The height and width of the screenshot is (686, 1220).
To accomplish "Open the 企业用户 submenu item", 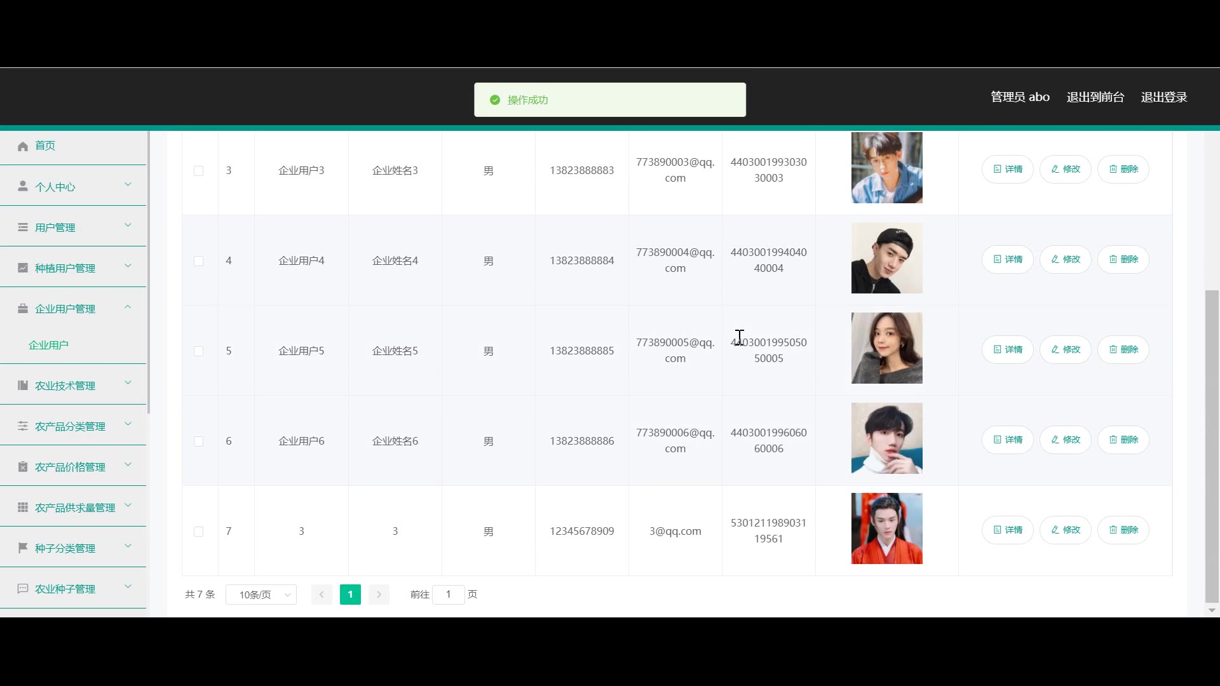I will (x=48, y=345).
